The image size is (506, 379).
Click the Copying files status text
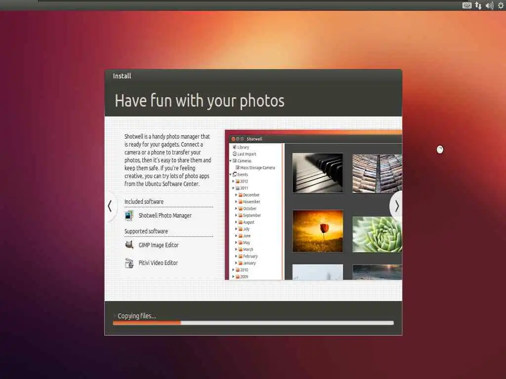(137, 316)
